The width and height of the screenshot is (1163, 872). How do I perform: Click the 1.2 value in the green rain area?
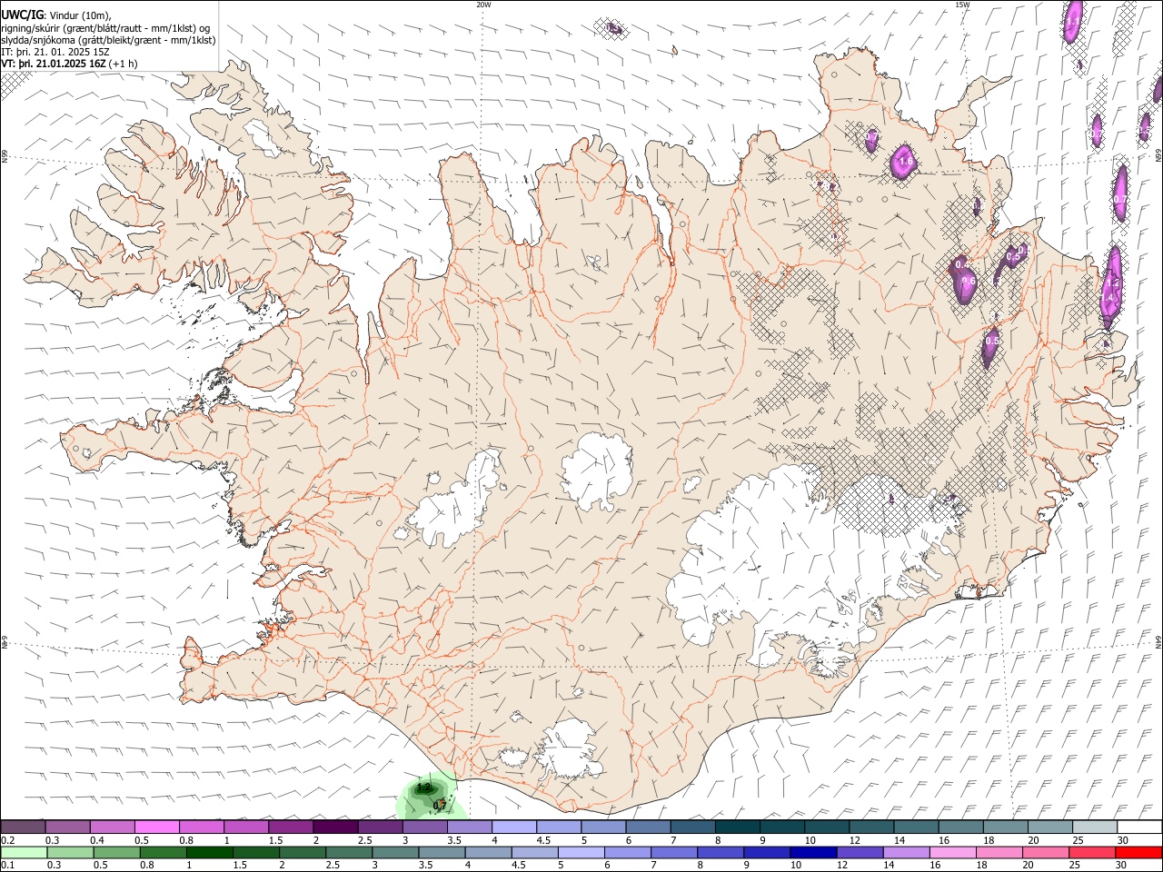[423, 788]
